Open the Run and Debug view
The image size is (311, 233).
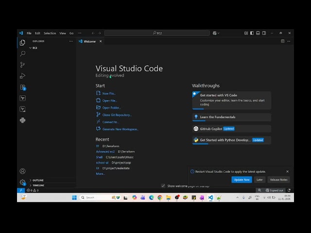pyautogui.click(x=22, y=76)
